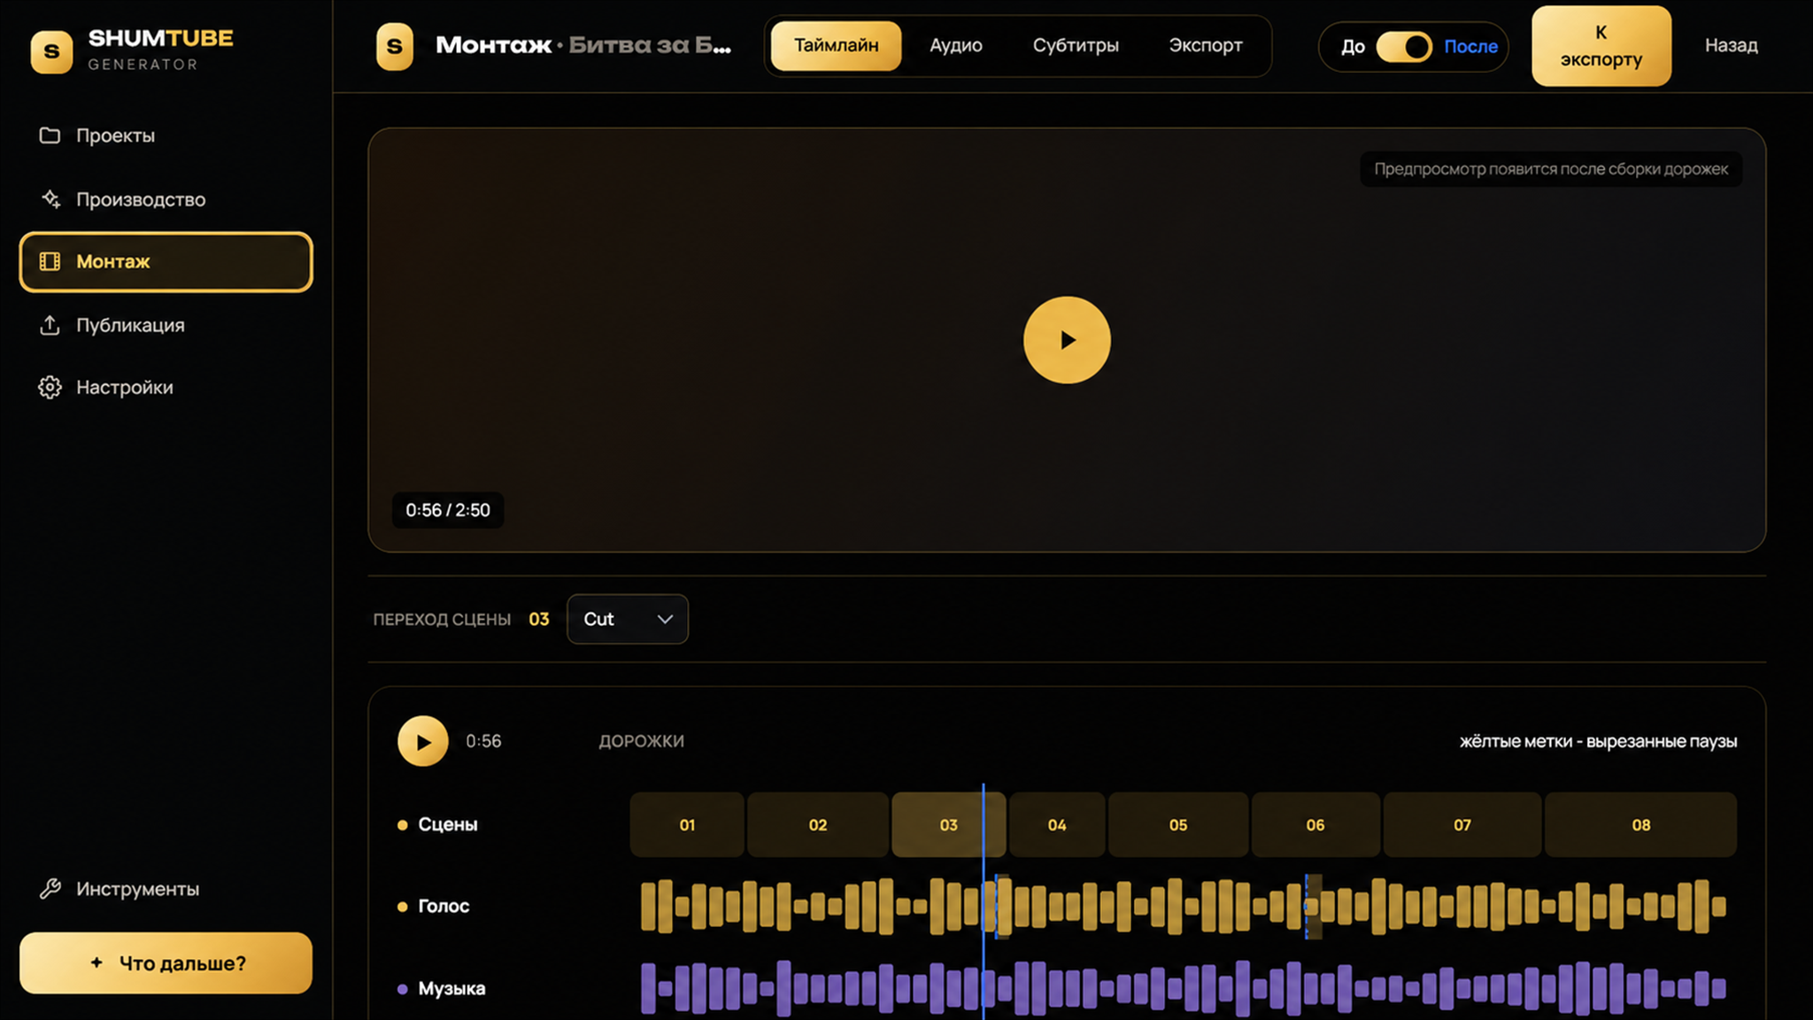1813x1020 pixels.
Task: Click the Сцены track label
Action: 447,824
